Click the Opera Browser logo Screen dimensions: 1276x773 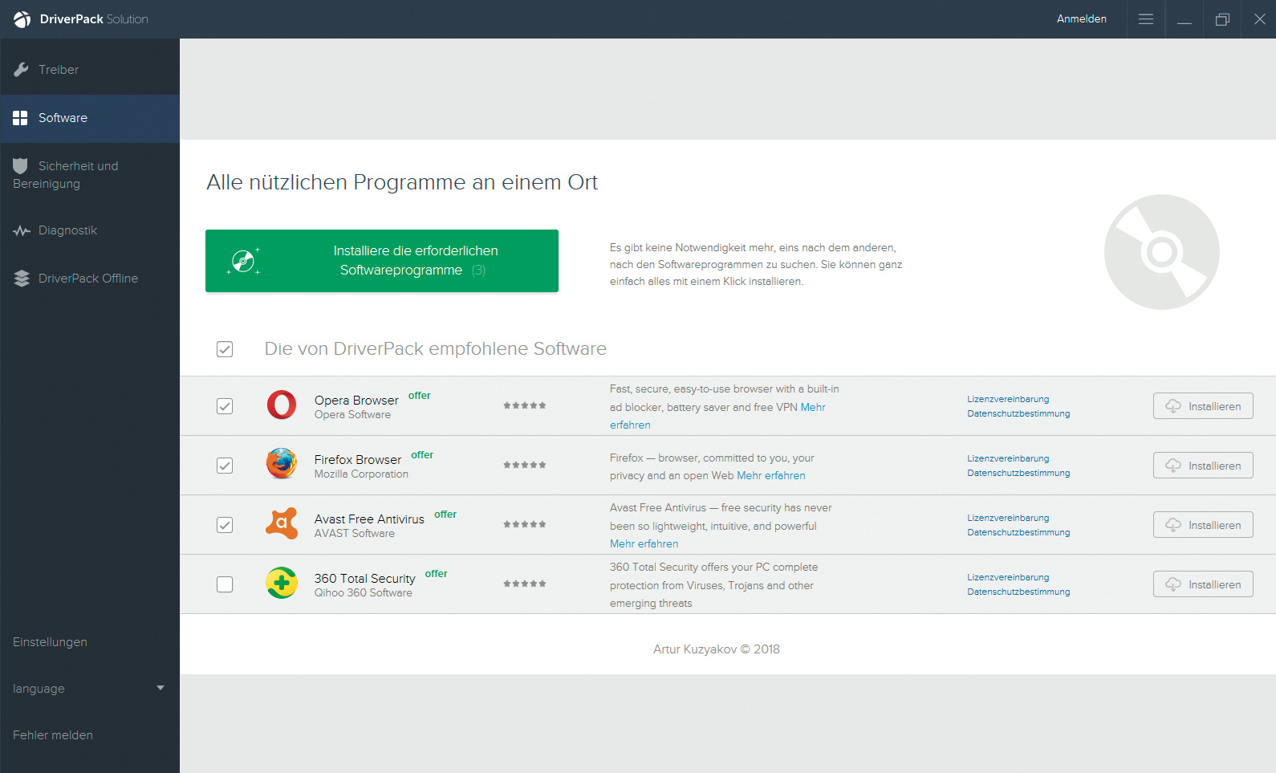pos(282,405)
